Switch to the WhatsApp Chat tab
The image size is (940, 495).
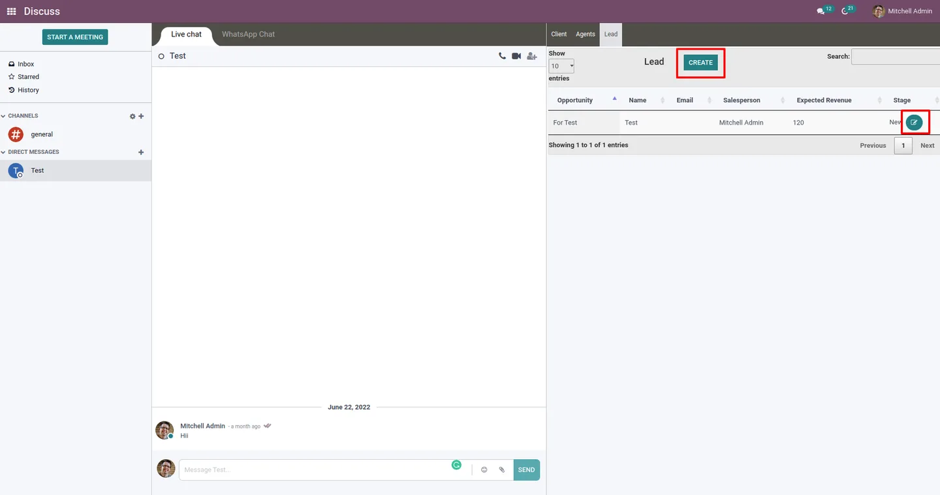click(248, 35)
